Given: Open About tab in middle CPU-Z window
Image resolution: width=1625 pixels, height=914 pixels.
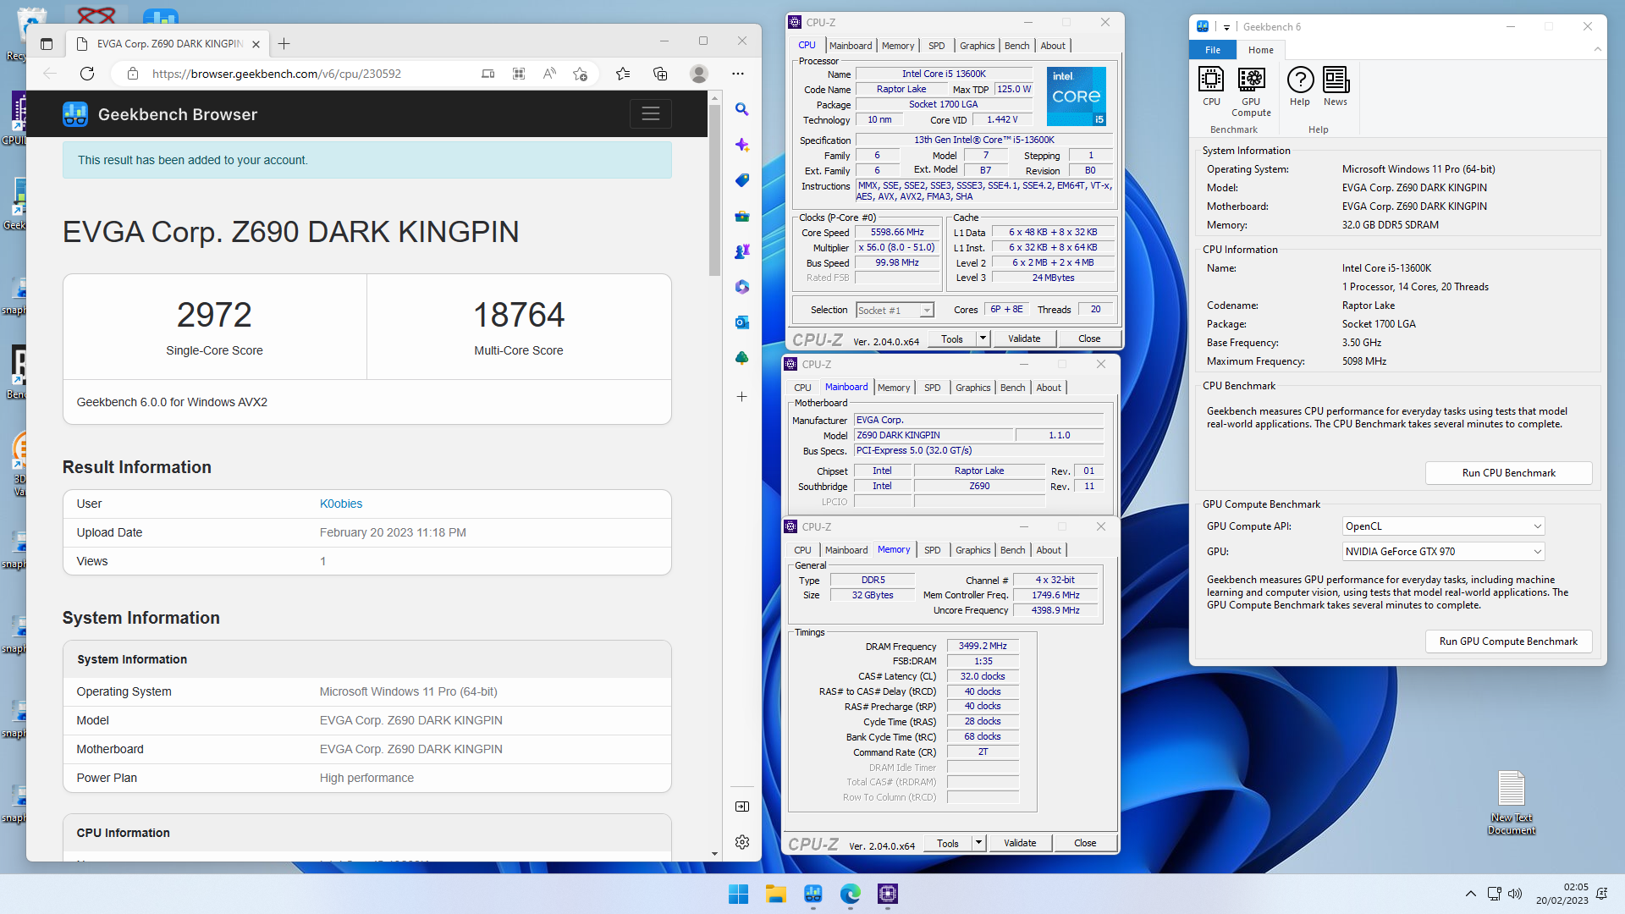Looking at the screenshot, I should coord(1049,388).
